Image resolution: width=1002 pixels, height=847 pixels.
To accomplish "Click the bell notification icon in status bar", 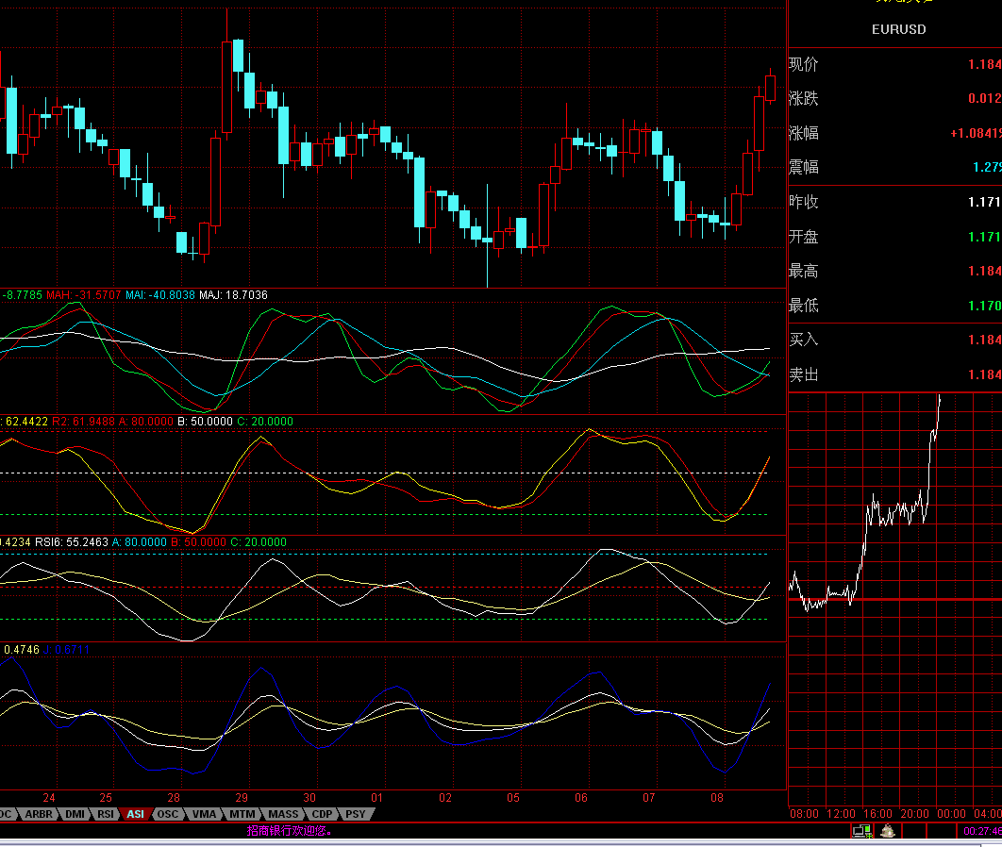I will [x=888, y=831].
